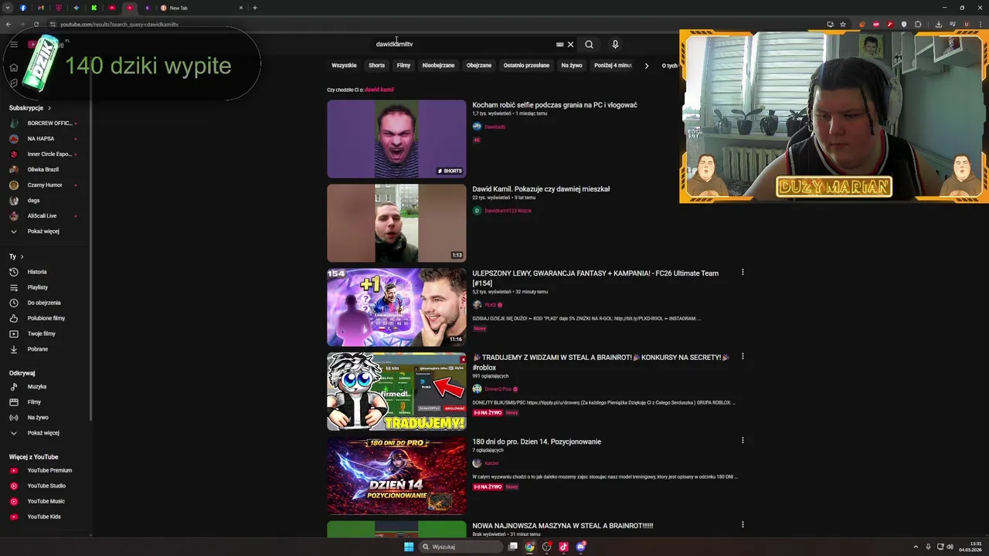Play the Dawid Kamil 1:13 video thumbnail
Viewport: 989px width, 556px height.
396,223
